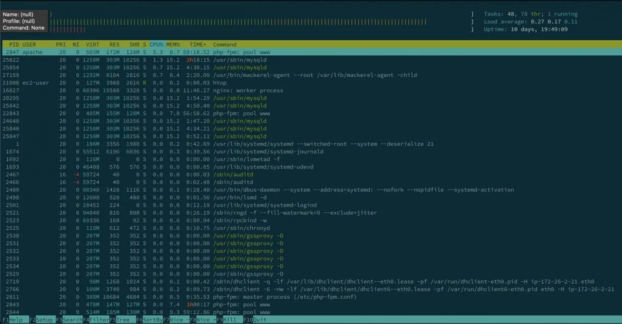
Task: Click the PID column header
Action: point(14,44)
